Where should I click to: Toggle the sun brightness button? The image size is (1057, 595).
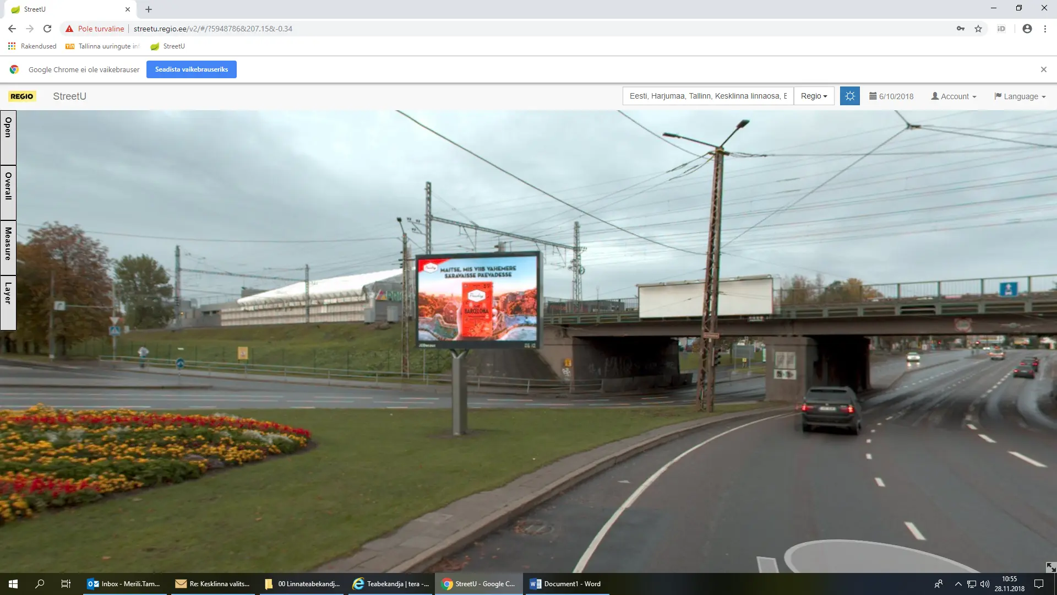click(849, 96)
